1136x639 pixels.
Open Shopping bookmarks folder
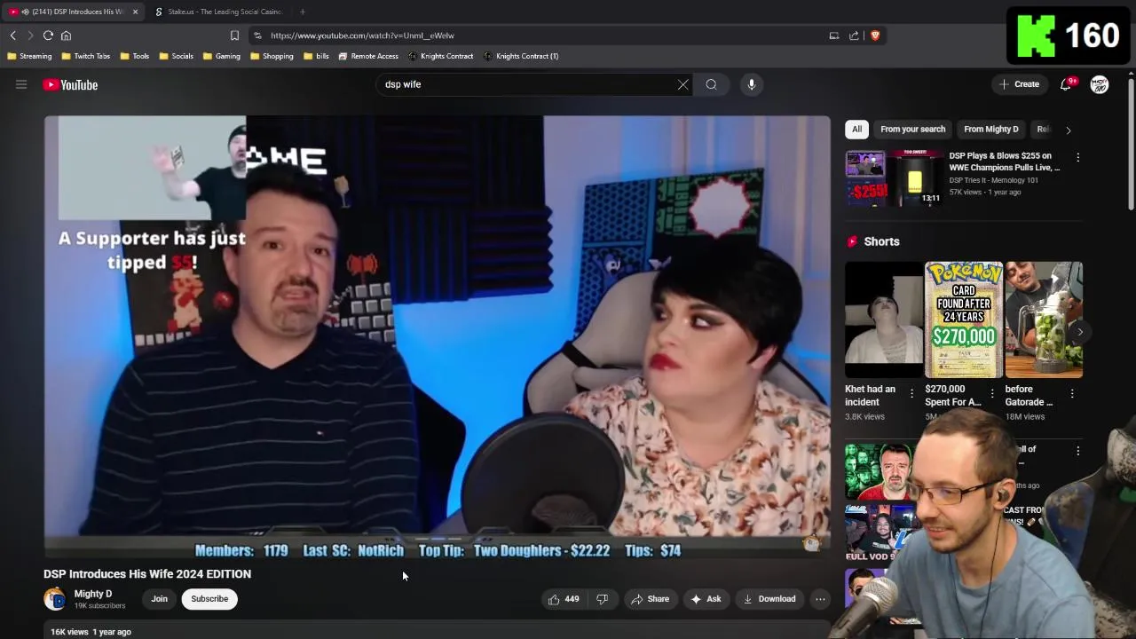[272, 56]
